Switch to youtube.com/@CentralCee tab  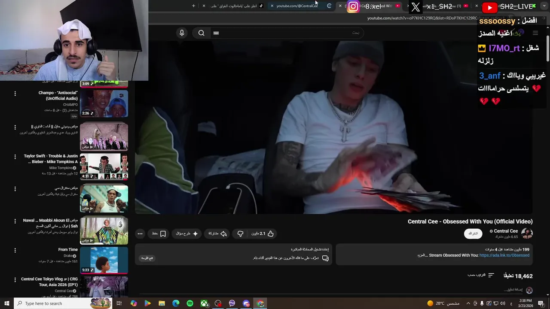[297, 6]
